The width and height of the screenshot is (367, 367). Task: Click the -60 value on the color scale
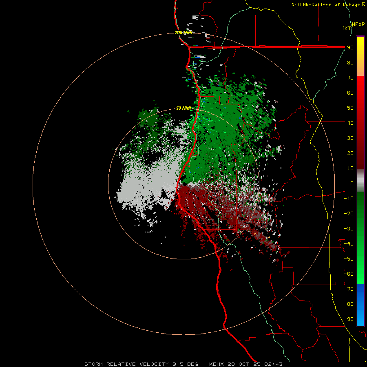coord(349,274)
